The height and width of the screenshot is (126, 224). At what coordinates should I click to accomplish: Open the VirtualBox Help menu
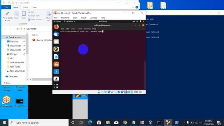tap(103, 18)
